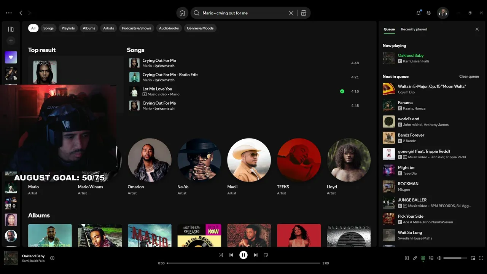
Task: Open the TEEKS artist card
Action: pyautogui.click(x=299, y=167)
